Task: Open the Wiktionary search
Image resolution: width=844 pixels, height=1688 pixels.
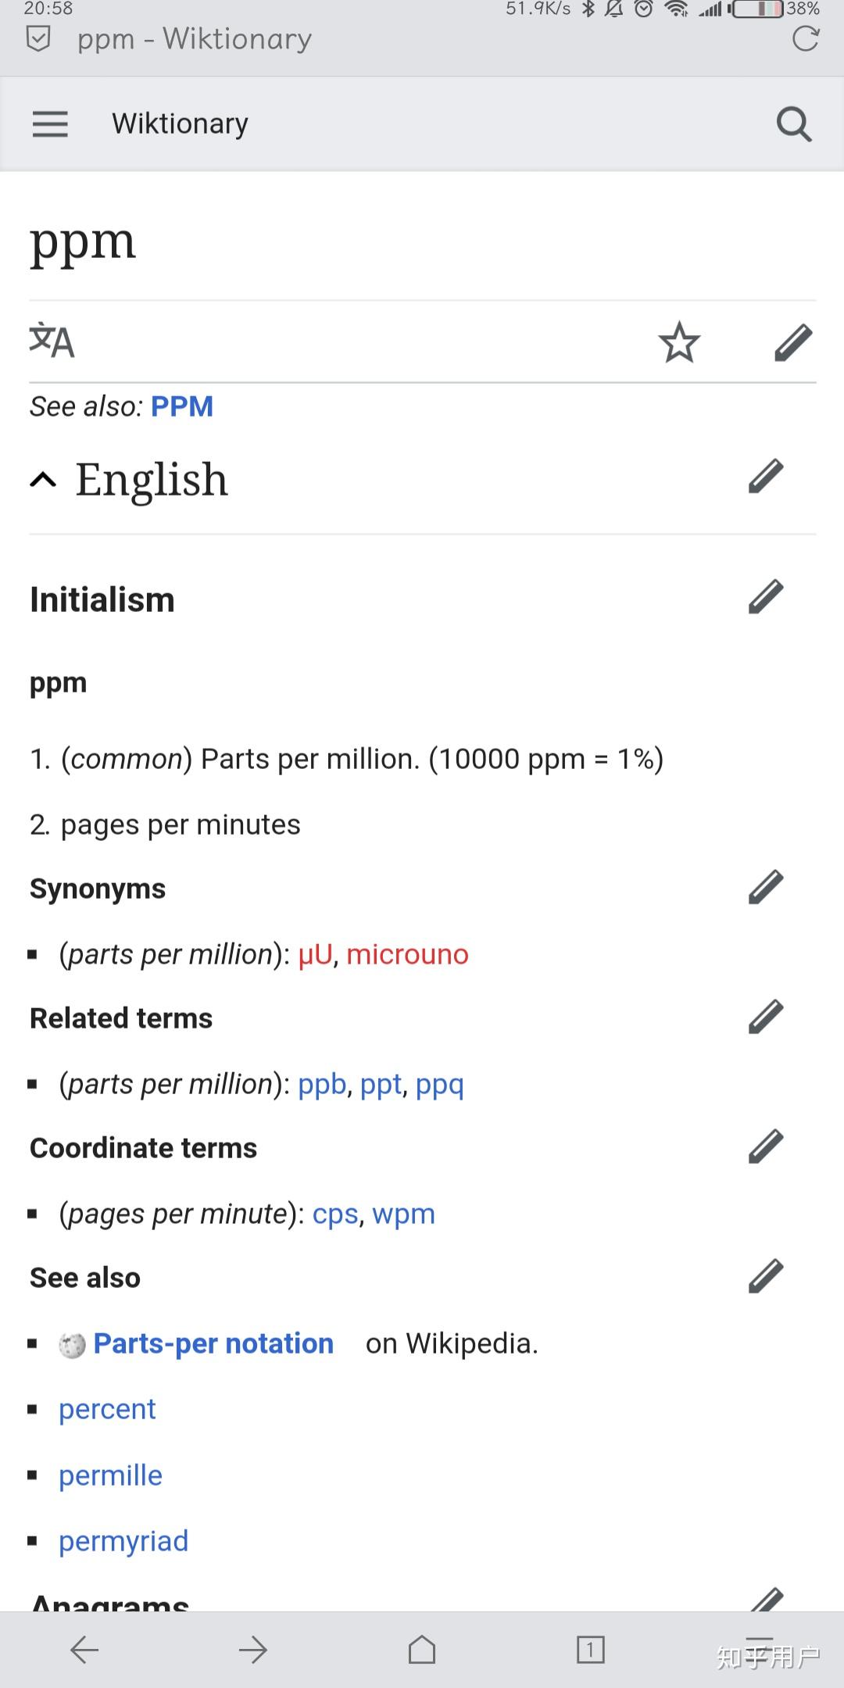Action: click(794, 123)
